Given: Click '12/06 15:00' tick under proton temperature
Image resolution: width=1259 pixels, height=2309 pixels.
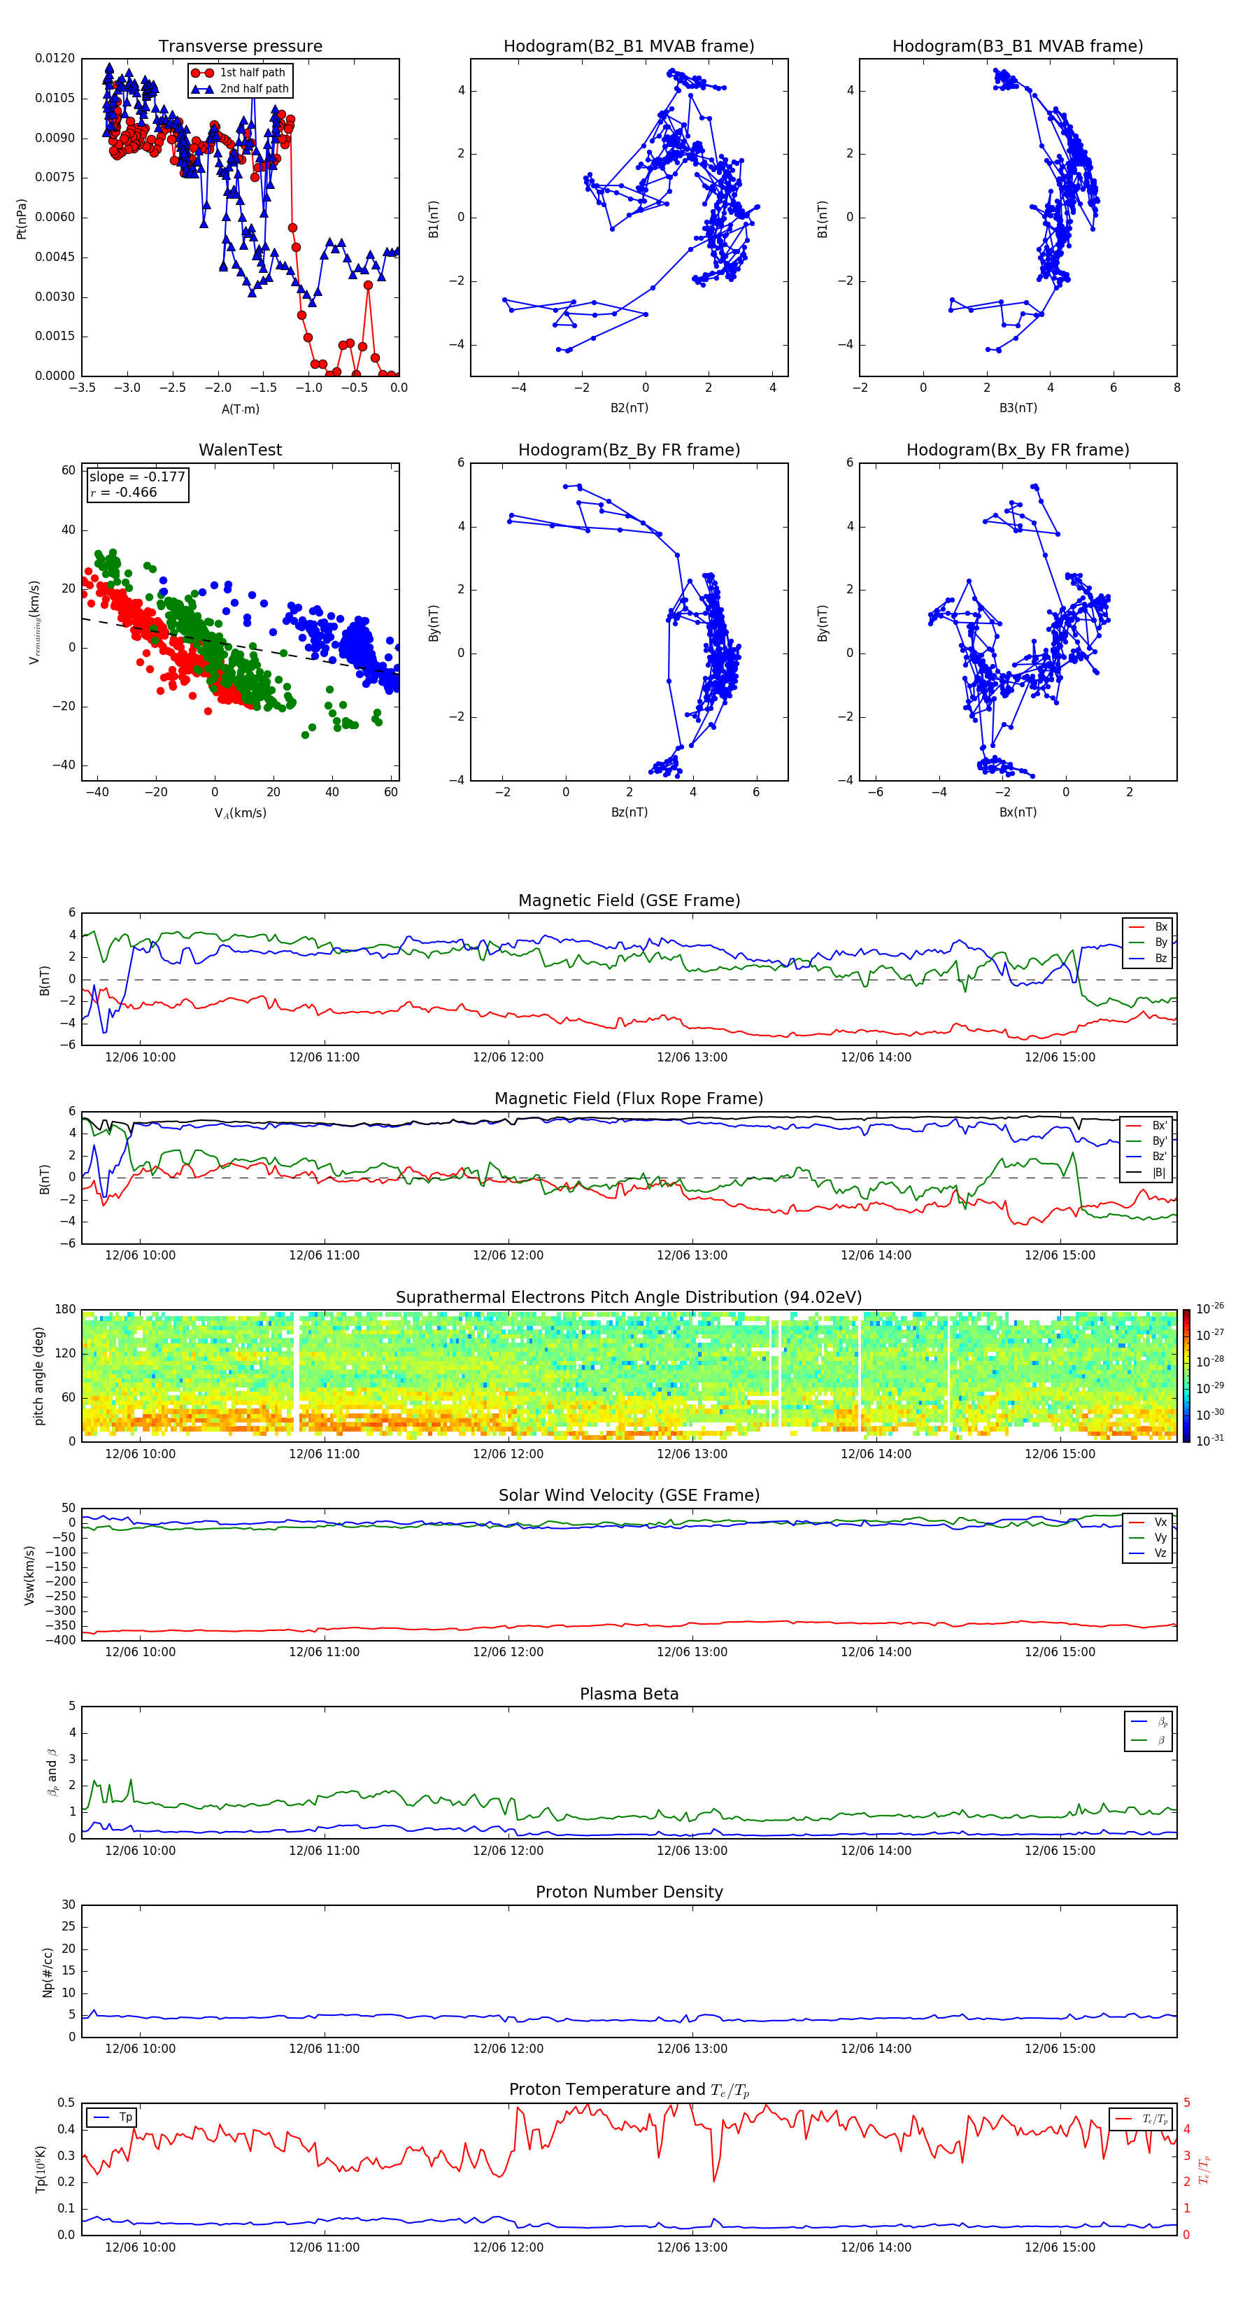Looking at the screenshot, I should (x=1060, y=2247).
